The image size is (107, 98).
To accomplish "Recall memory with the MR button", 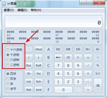I will [68, 49].
